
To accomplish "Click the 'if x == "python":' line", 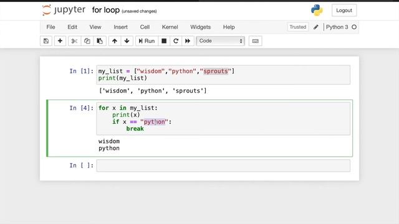I will [x=142, y=122].
